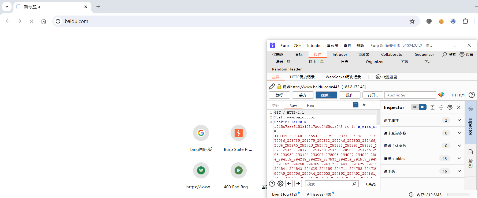This screenshot has height=198, width=478.
Task: Open the proxy settings gear (代理设置)
Action: (378, 77)
